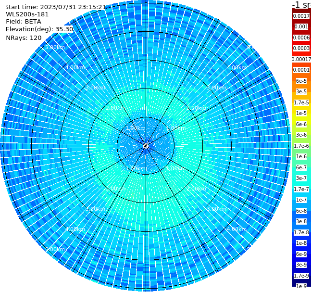Image resolution: width=311 pixels, height=292 pixels.
Task: Click the 6e-6 colorbar label
Action: click(x=301, y=124)
